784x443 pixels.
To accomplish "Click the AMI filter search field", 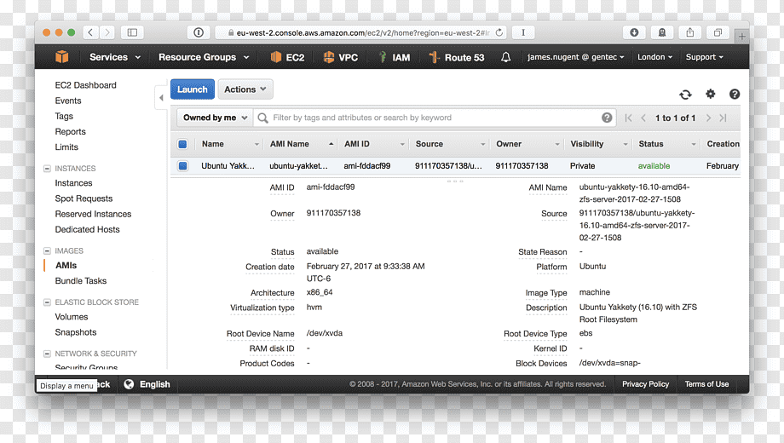I will (x=434, y=118).
